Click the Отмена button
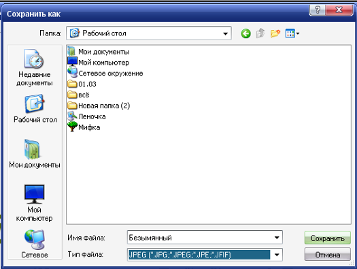Image resolution: width=357 pixels, height=269 pixels. coord(327,255)
